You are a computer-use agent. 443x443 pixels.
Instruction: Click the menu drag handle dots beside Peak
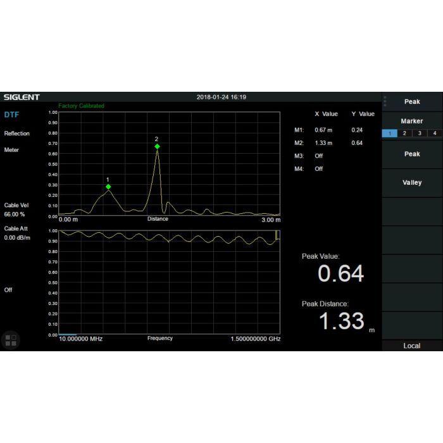click(x=385, y=101)
